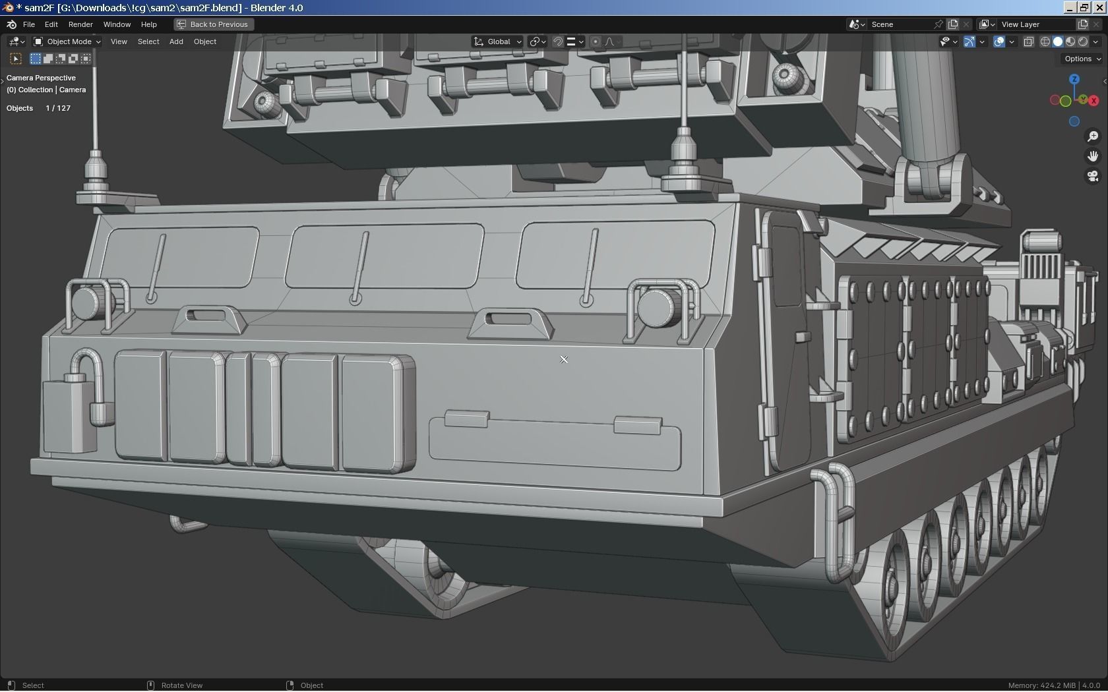Choose the Set New Selection mode icon
The width and height of the screenshot is (1108, 692).
point(36,59)
